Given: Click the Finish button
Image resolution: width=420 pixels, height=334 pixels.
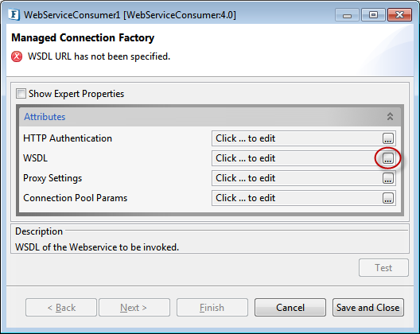Looking at the screenshot, I should point(212,308).
